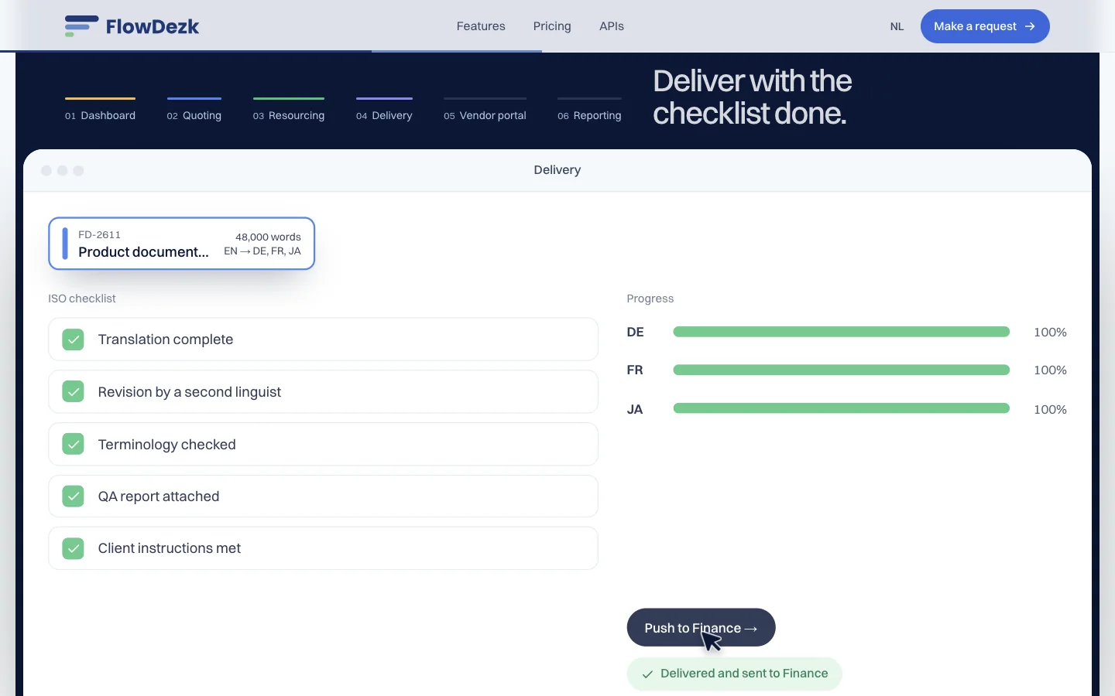Screen dimensions: 1115x696
Task: Go to the Pricing page
Action: (552, 26)
